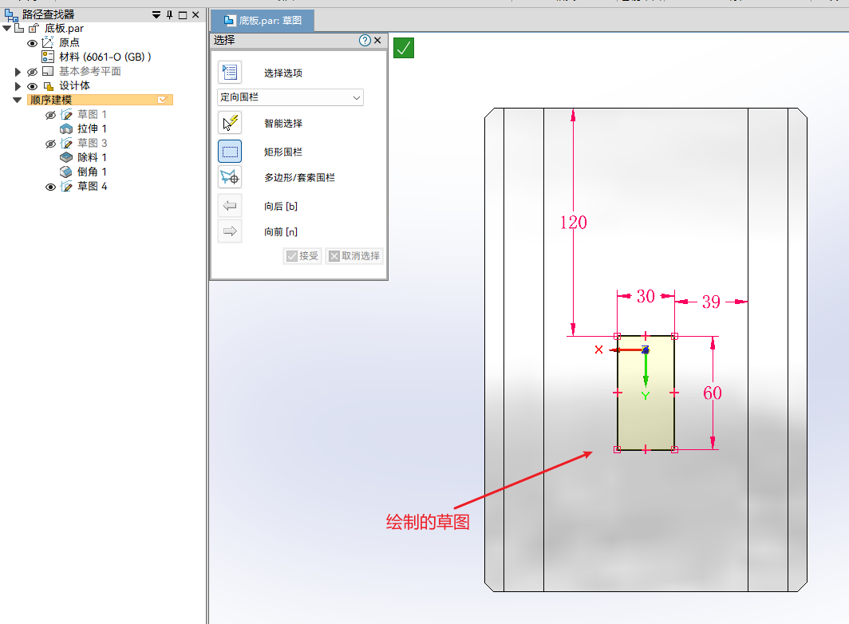Select the 倒角 1 tree row
849x624 pixels.
(x=92, y=172)
